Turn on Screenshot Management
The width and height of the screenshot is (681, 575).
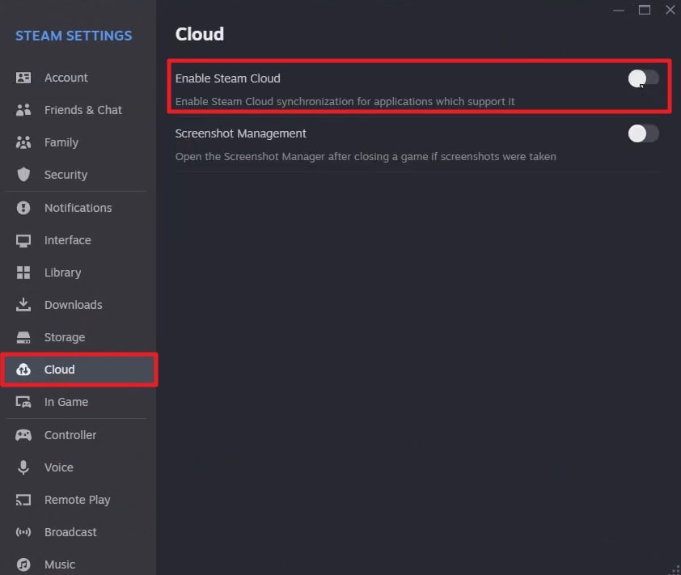(x=643, y=133)
